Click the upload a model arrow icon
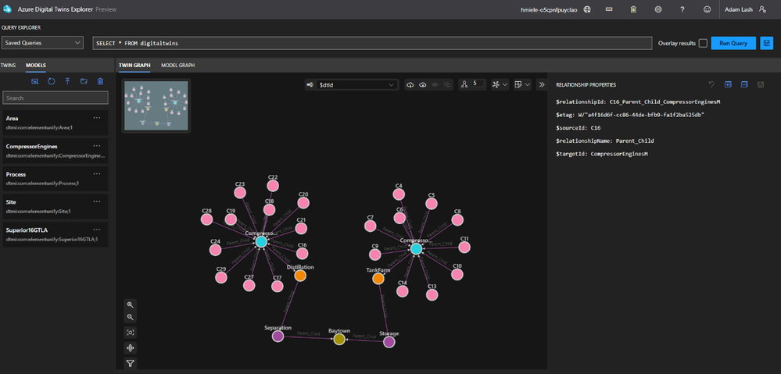The image size is (781, 374). 67,81
